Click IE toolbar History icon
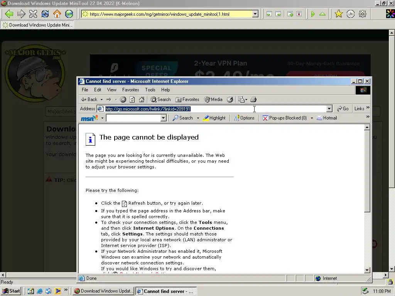395x296 pixels. pos(230,99)
